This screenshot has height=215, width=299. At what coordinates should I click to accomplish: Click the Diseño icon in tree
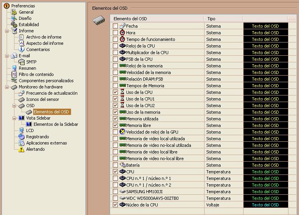(14, 18)
